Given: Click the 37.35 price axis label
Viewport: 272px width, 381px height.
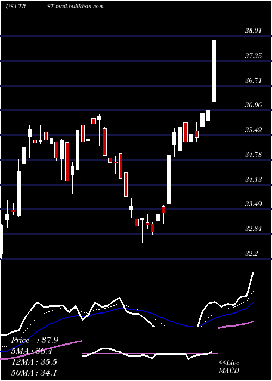Looking at the screenshot, I should pyautogui.click(x=254, y=56).
